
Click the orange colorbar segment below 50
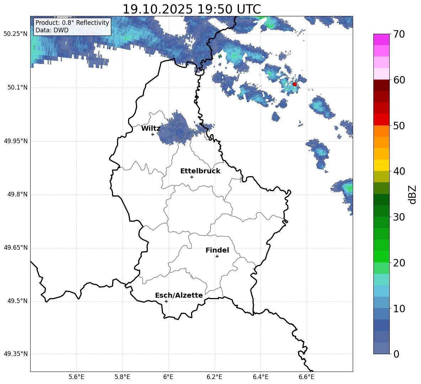[x=382, y=131]
